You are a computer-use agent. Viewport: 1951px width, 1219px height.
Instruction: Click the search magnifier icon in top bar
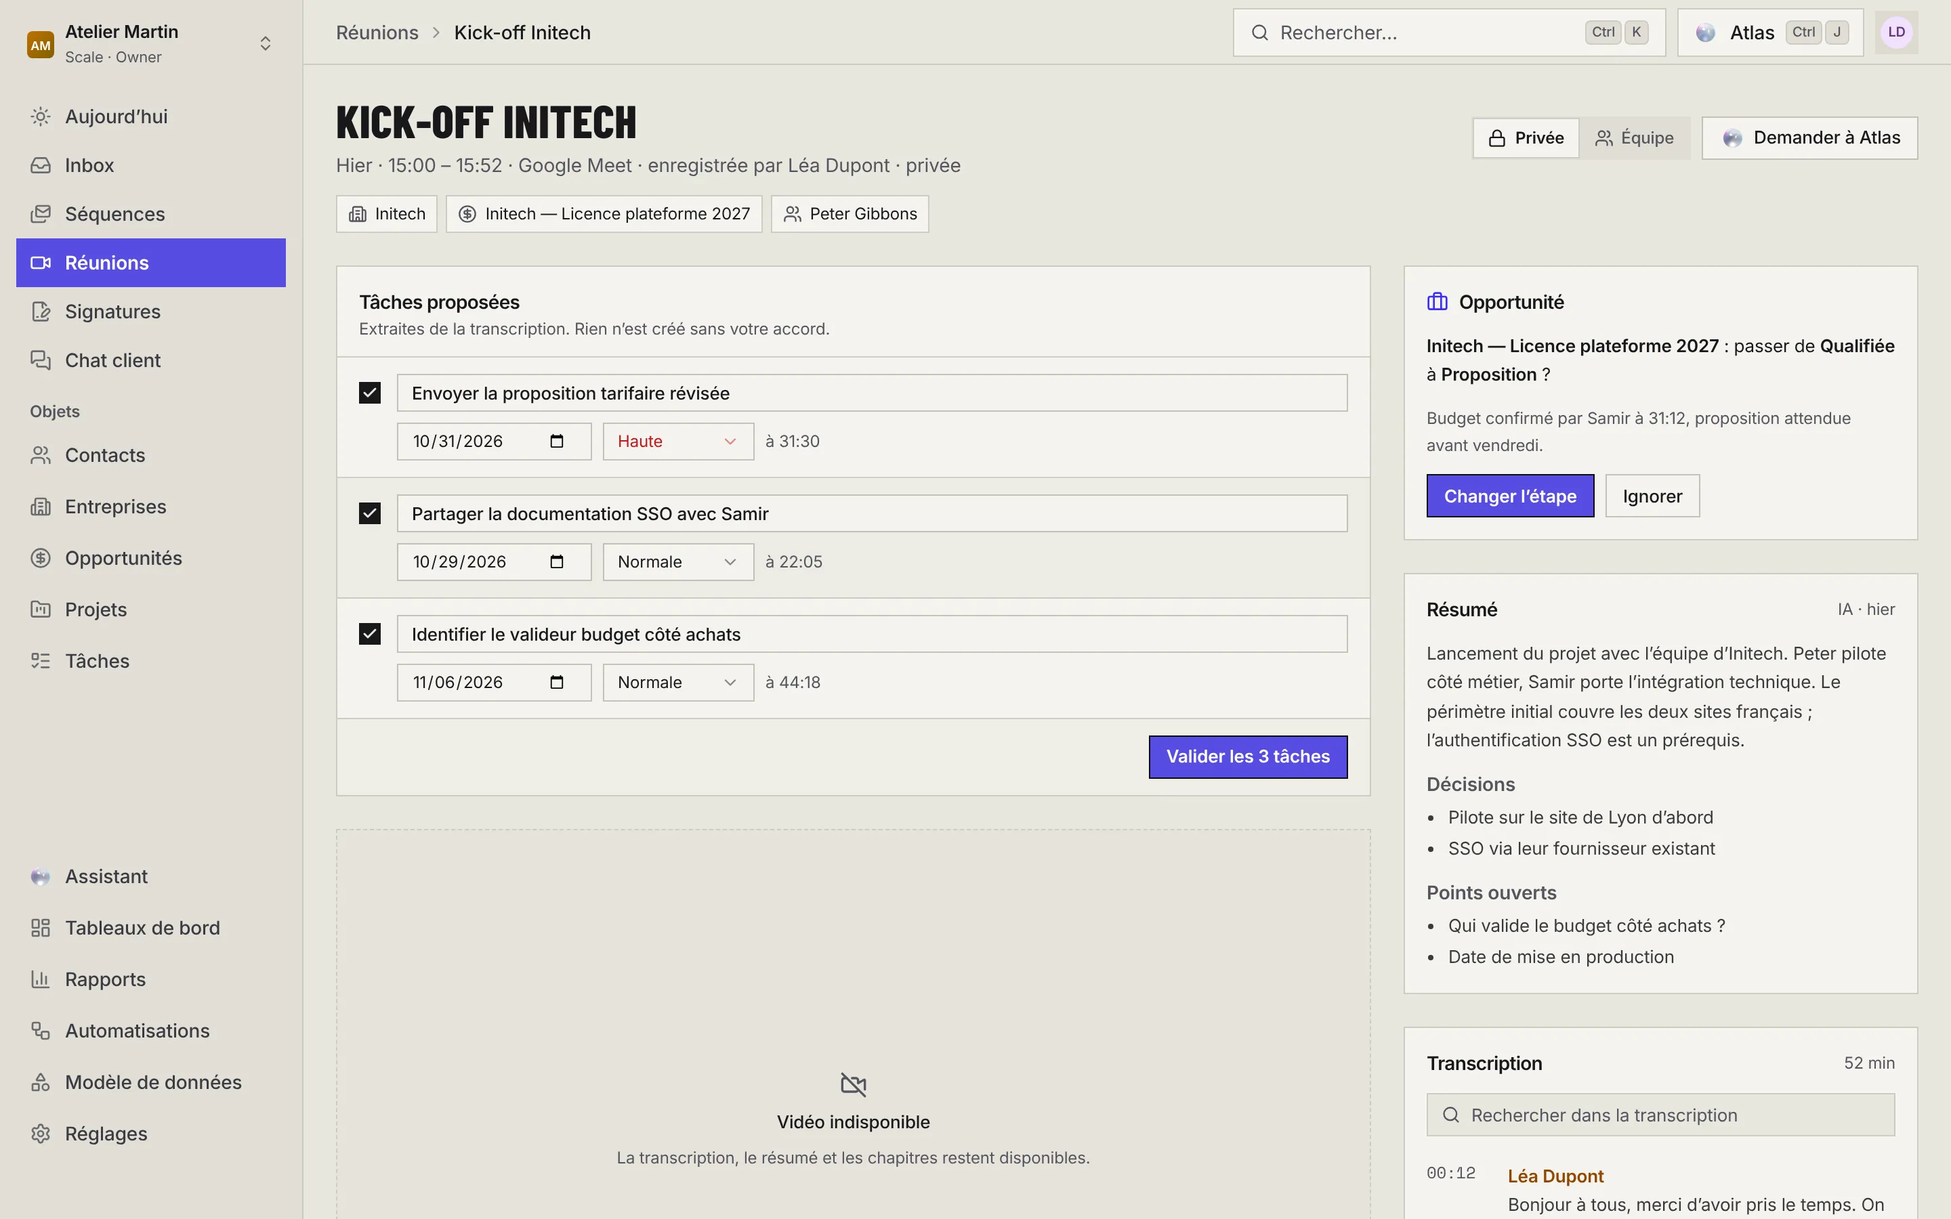[x=1259, y=33]
